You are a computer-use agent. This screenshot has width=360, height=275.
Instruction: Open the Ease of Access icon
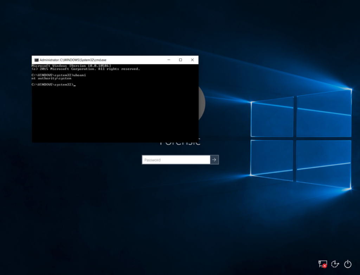click(x=335, y=264)
